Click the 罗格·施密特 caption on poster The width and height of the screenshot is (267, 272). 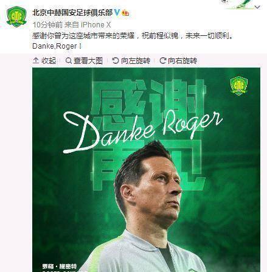tap(60, 266)
